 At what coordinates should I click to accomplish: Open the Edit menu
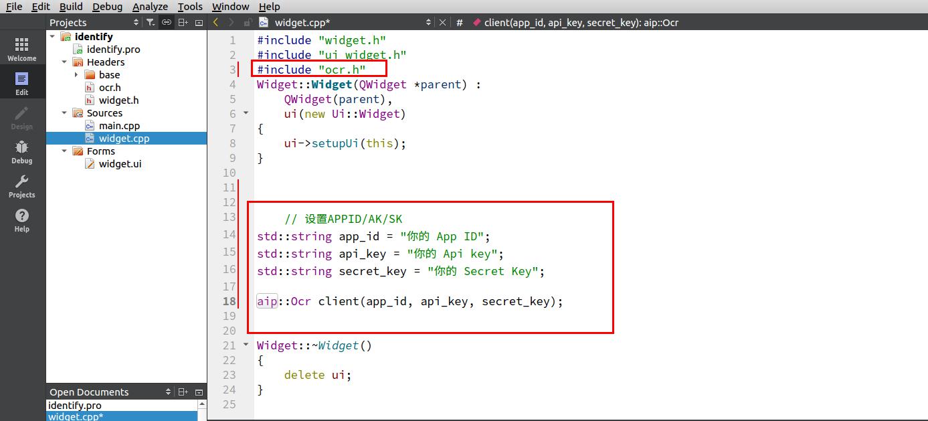(x=41, y=7)
